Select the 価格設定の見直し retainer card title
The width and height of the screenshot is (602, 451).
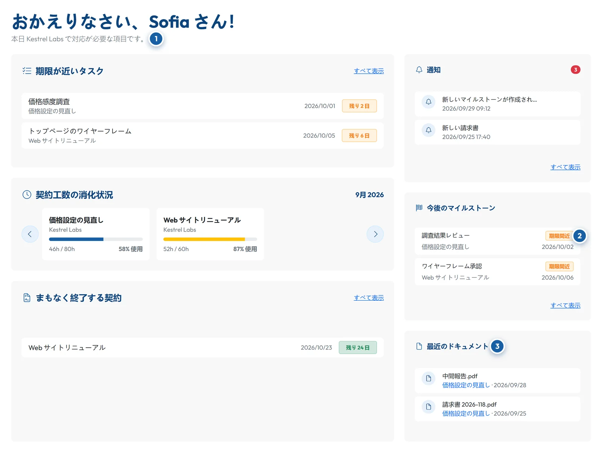(x=76, y=220)
